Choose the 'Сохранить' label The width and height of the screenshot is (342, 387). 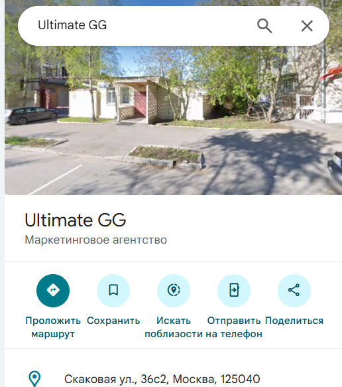point(113,321)
